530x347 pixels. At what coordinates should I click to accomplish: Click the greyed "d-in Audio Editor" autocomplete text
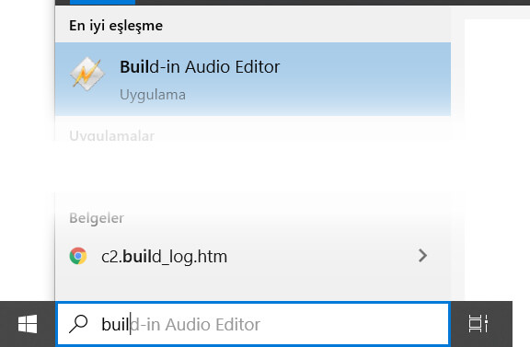pyautogui.click(x=195, y=324)
